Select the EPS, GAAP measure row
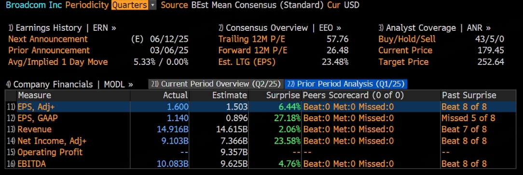This screenshot has height=175, width=523. point(261,118)
